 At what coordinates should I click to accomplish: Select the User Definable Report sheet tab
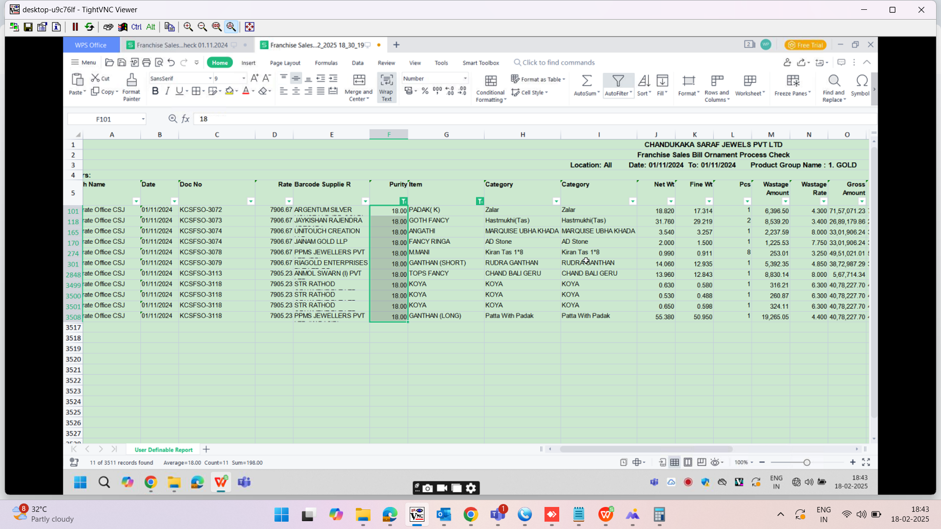click(x=164, y=450)
